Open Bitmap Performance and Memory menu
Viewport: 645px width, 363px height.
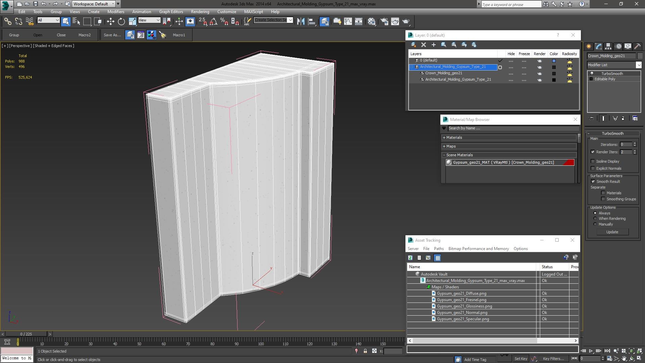point(478,249)
